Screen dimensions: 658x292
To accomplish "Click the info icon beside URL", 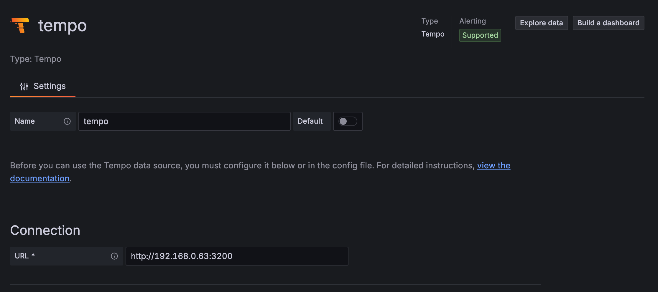I will pyautogui.click(x=114, y=256).
